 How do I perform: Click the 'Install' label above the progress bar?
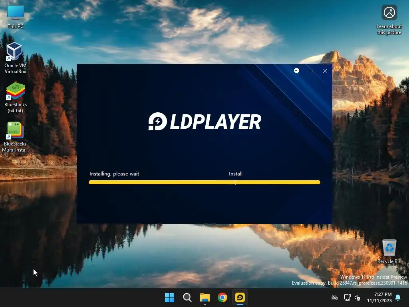click(x=236, y=174)
